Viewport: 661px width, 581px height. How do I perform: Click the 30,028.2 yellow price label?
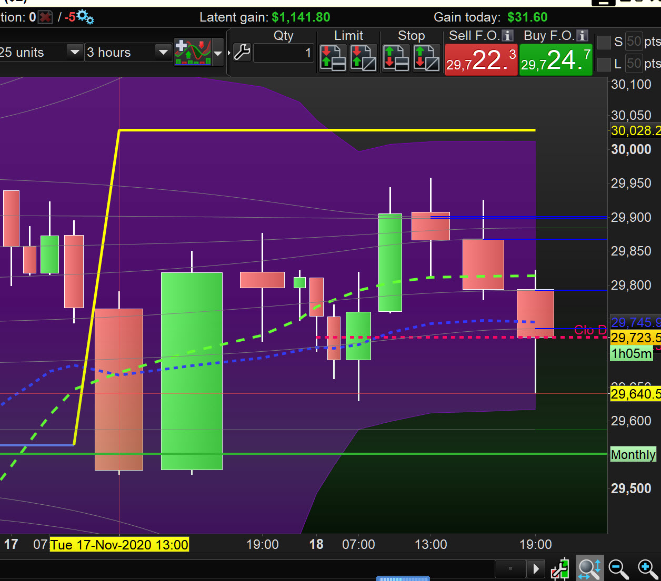635,130
